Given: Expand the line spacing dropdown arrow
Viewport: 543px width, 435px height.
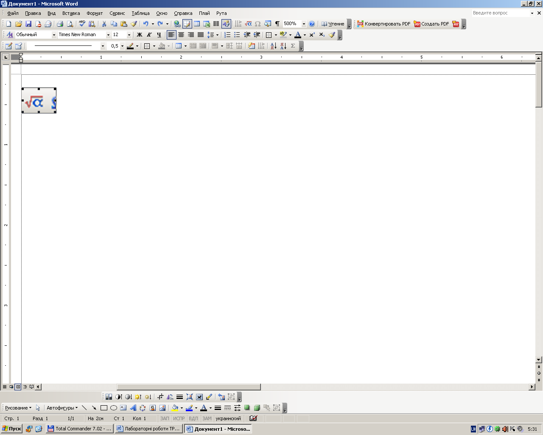Looking at the screenshot, I should pos(217,35).
